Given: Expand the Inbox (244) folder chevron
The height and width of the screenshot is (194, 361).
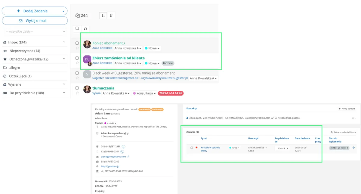Looking at the screenshot, I should pos(64,43).
